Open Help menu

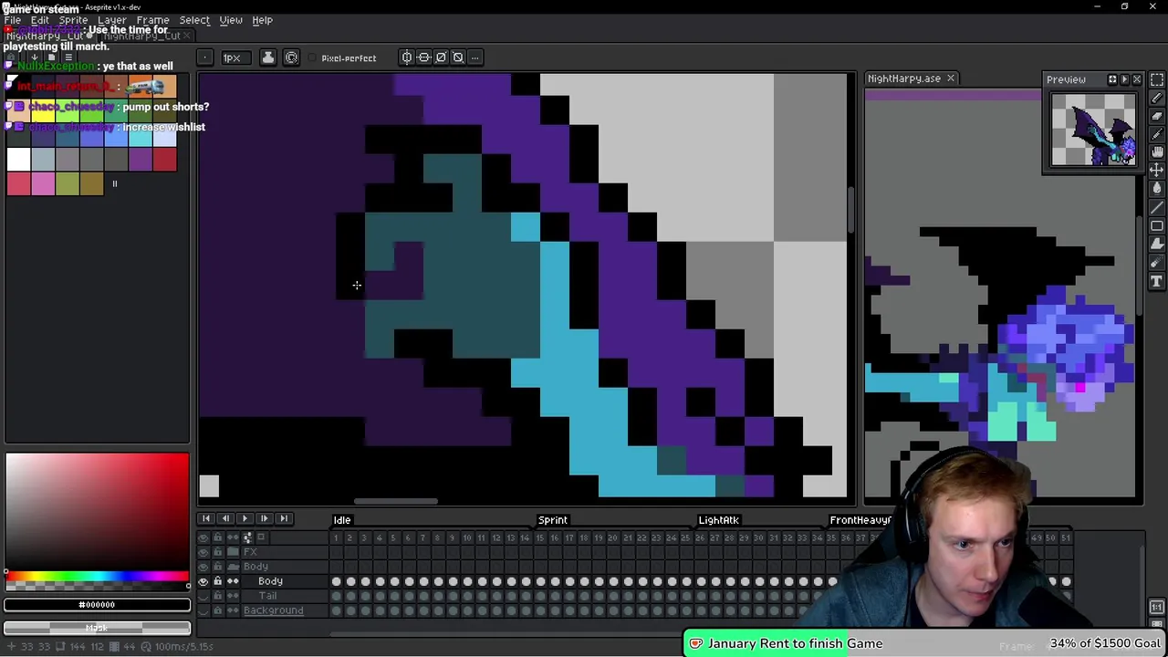click(262, 20)
